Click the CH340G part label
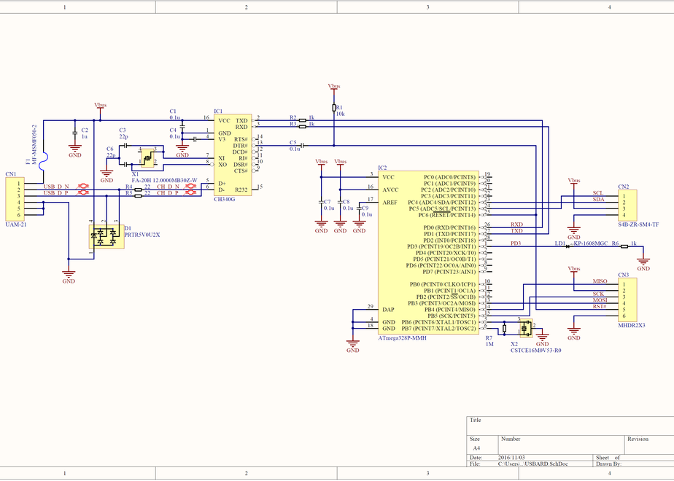Viewport: 674px width, 481px height. (x=225, y=200)
